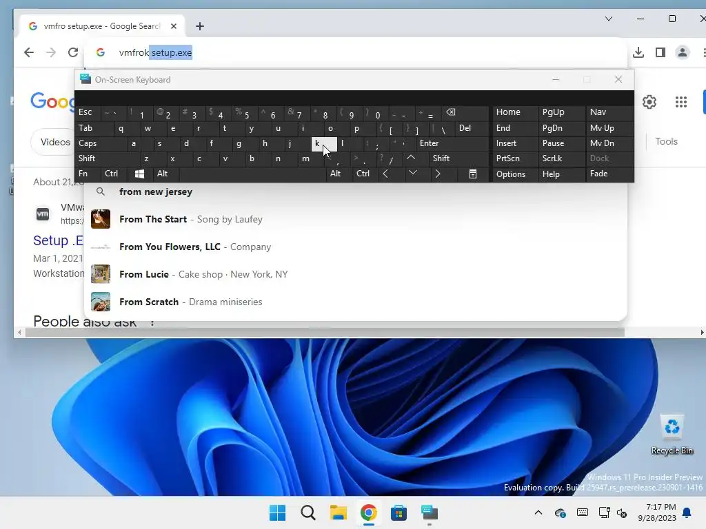Toggle Chrome side panel icon
Viewport: 706px width, 529px height.
coord(660,52)
